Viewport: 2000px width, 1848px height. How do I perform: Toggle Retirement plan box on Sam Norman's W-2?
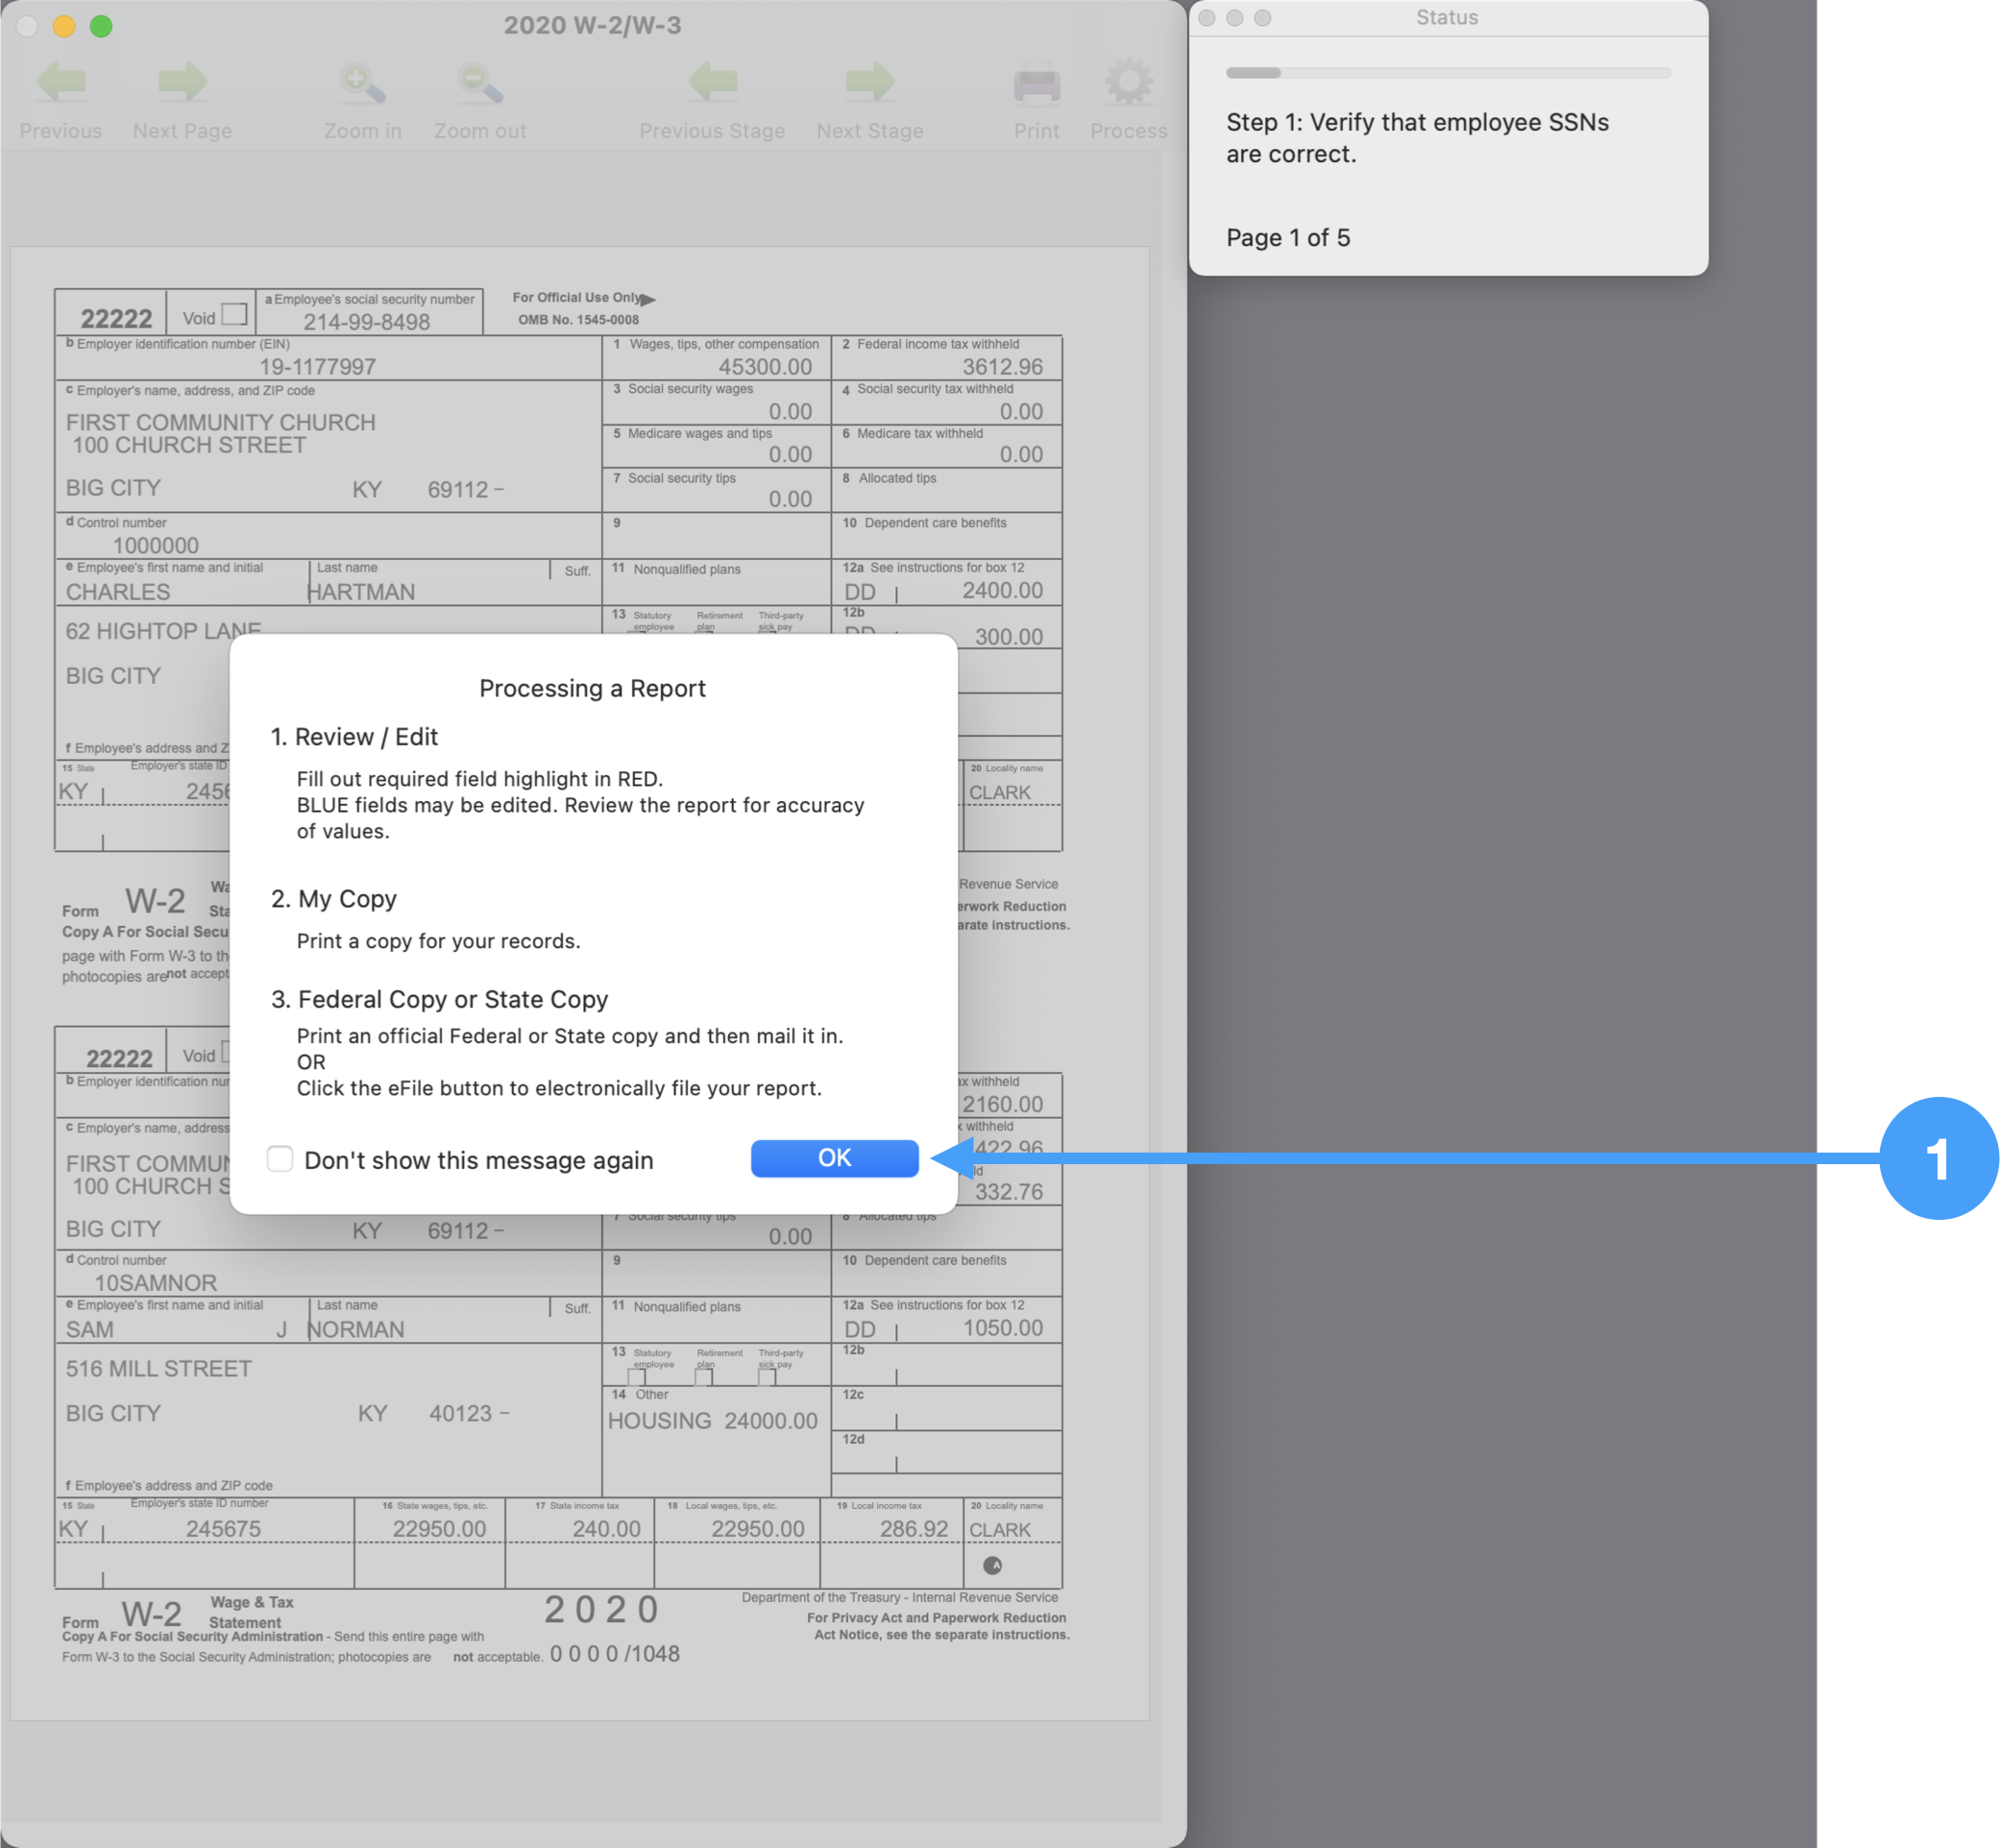(x=704, y=1377)
